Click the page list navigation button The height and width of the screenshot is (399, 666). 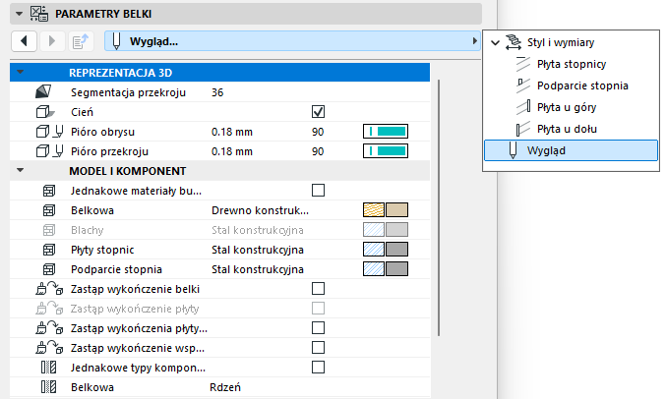pyautogui.click(x=81, y=41)
